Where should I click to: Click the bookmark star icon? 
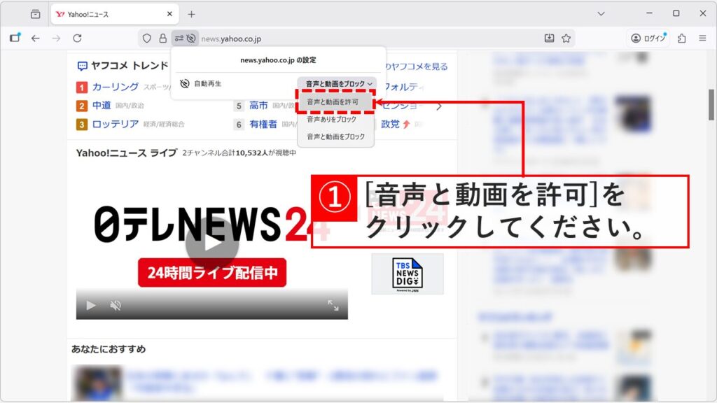[x=566, y=38]
